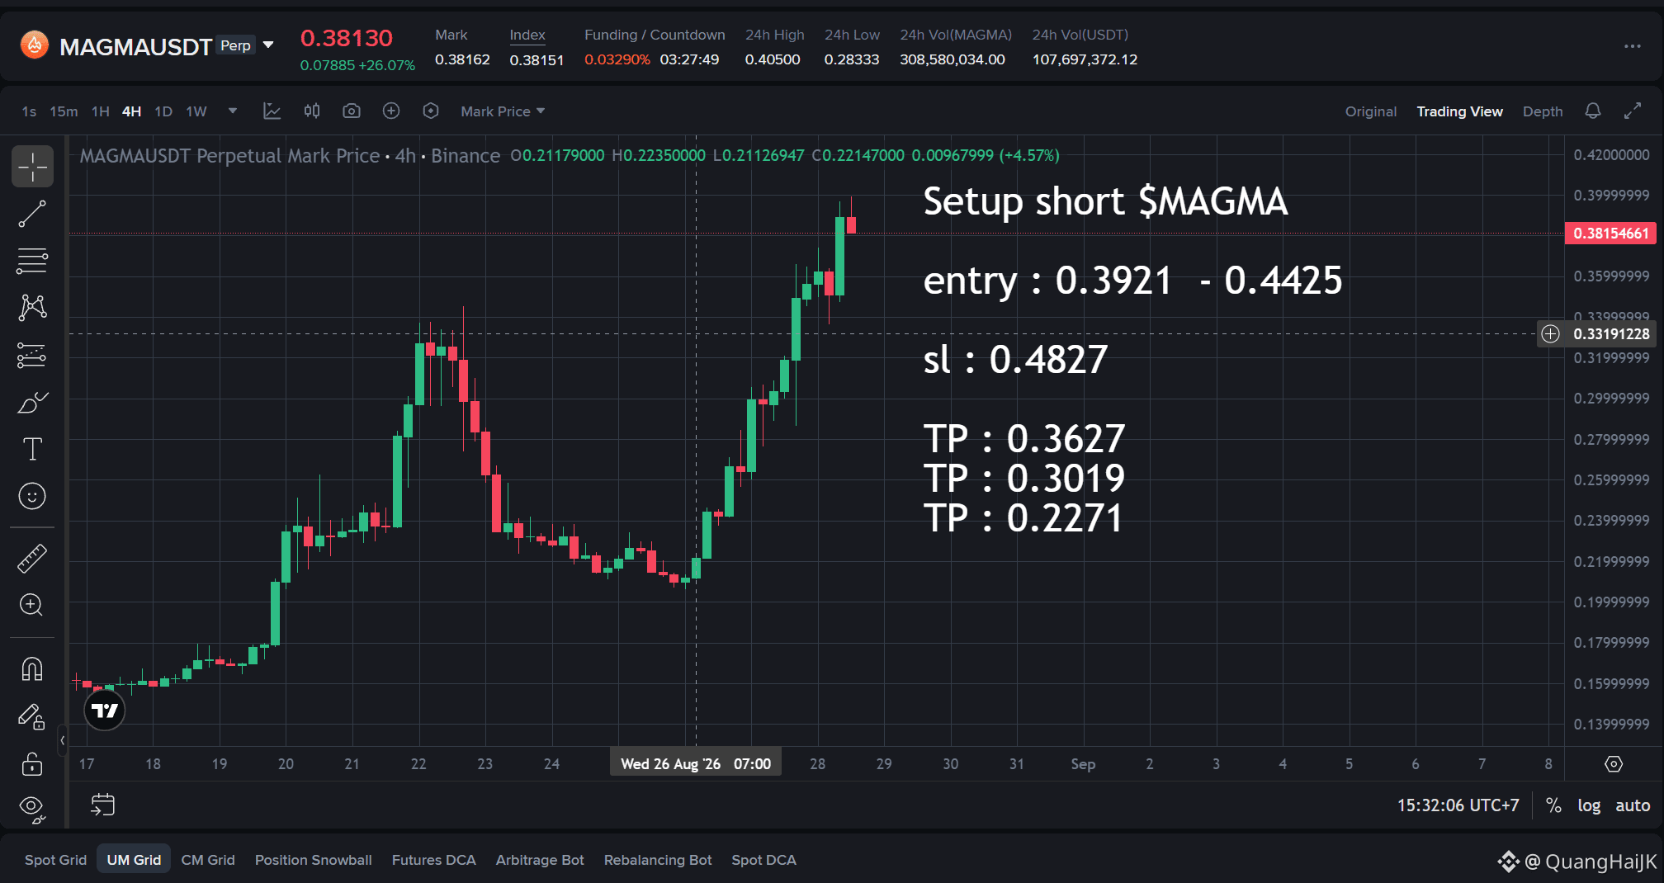Activate the zoom in tool

point(32,605)
